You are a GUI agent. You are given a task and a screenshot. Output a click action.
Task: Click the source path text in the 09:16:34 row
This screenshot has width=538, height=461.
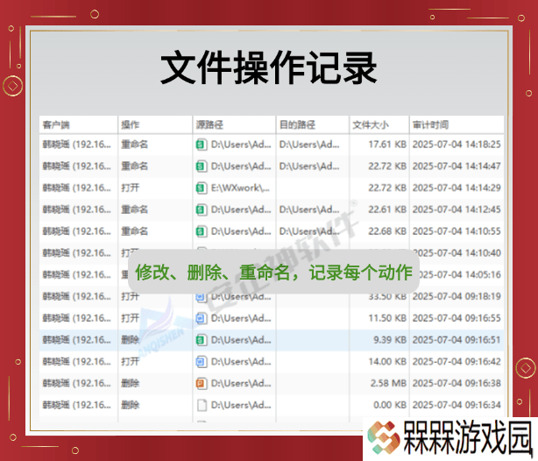pos(241,405)
